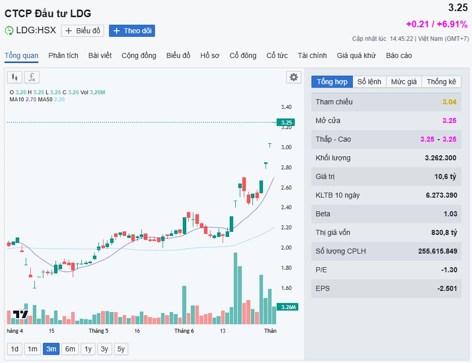Set chart range to 1d

coord(15,349)
